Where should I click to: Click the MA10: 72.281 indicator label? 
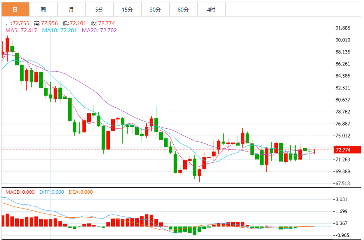coord(59,30)
